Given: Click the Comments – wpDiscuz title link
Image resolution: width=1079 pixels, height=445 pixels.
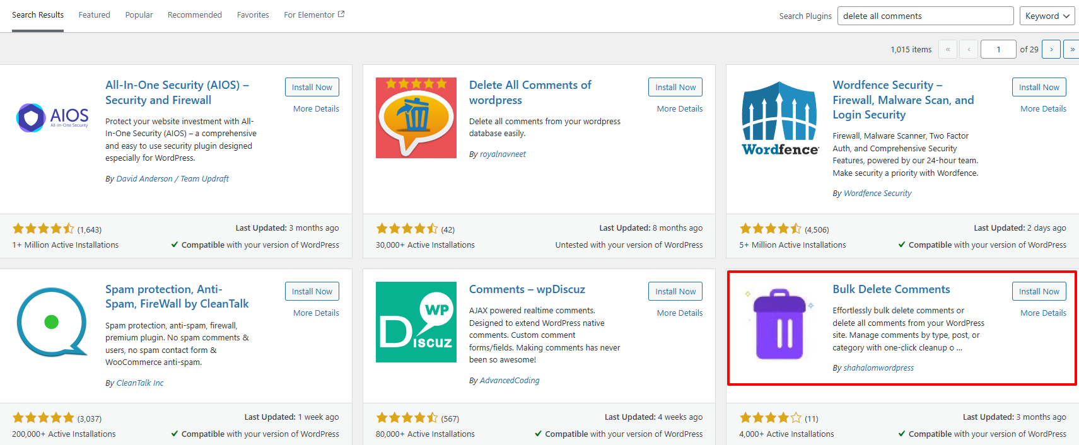Looking at the screenshot, I should pyautogui.click(x=527, y=289).
